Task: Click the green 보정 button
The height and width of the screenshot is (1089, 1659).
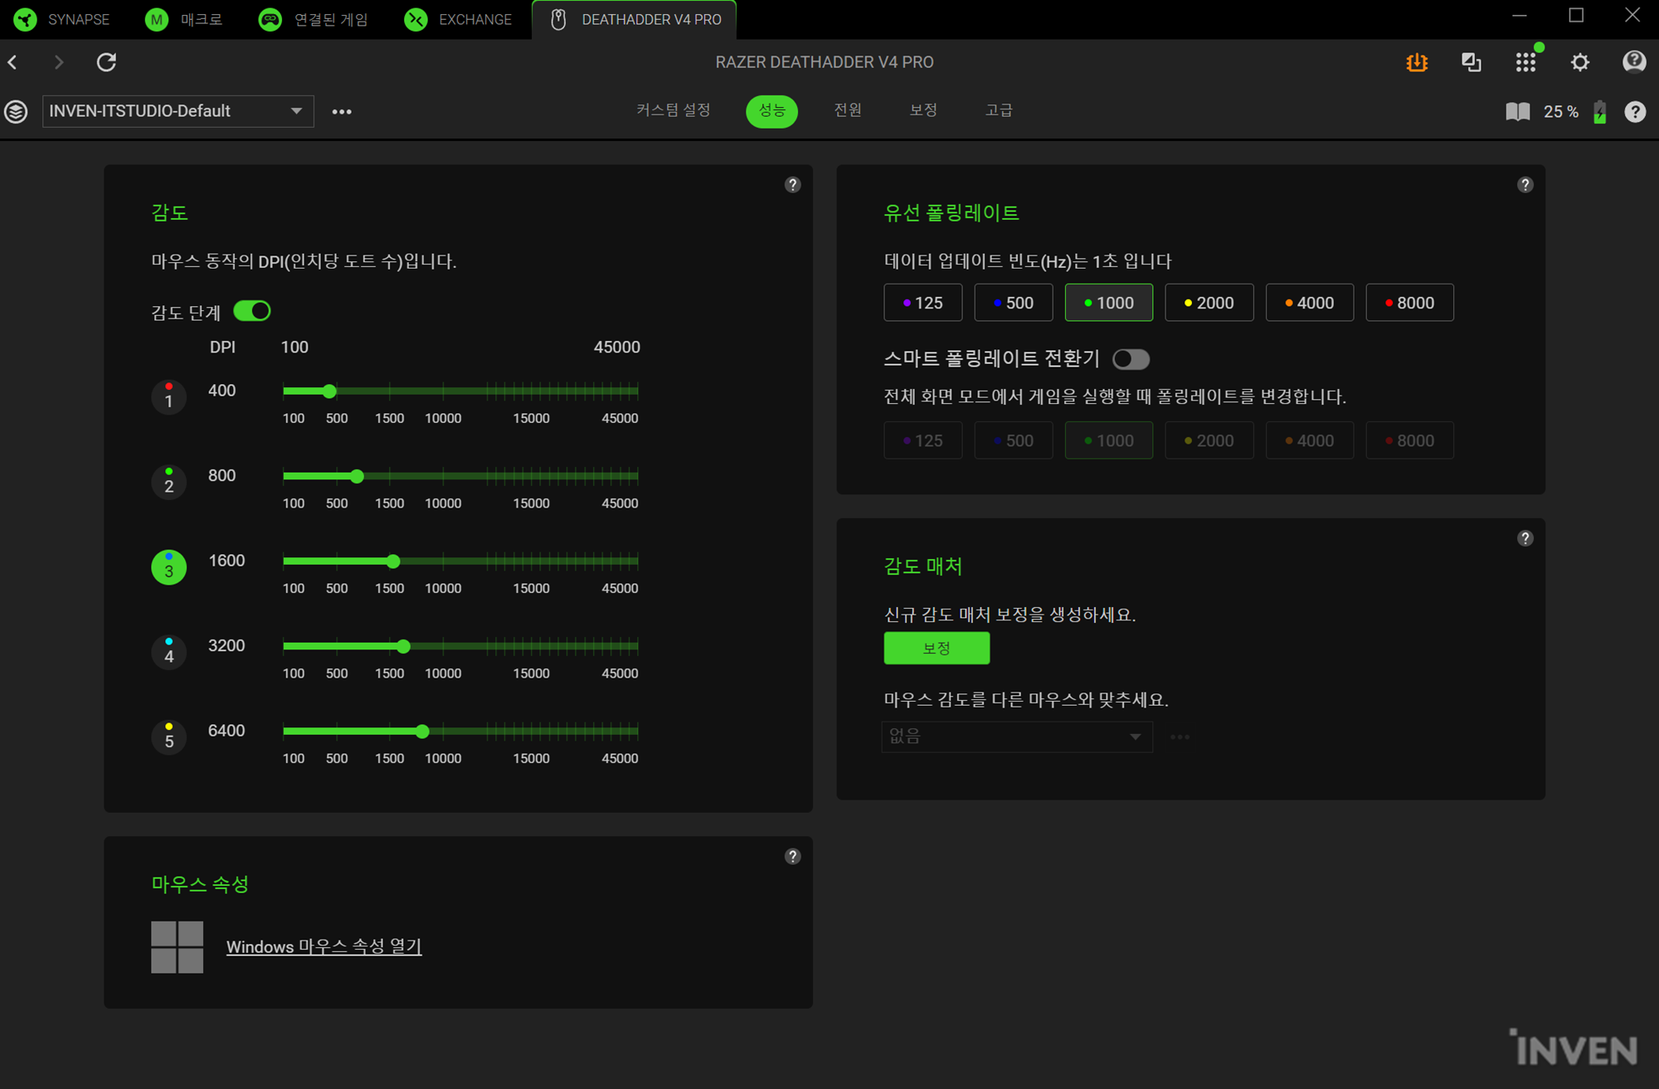Action: [x=937, y=648]
